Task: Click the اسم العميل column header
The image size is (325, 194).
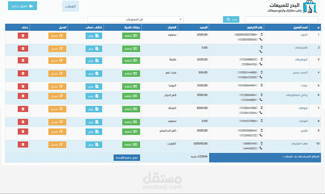Action: [300, 28]
